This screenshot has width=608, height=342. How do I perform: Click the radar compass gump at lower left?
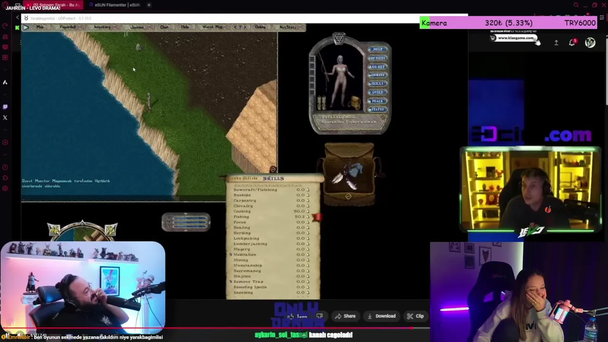click(82, 231)
